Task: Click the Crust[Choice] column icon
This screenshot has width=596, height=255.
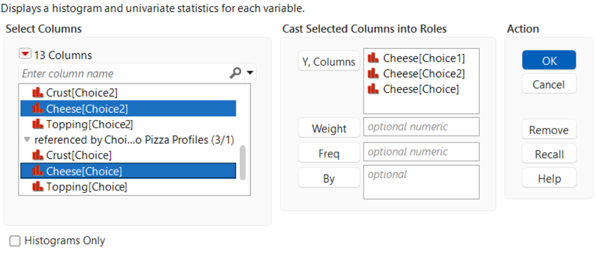Action: point(38,155)
